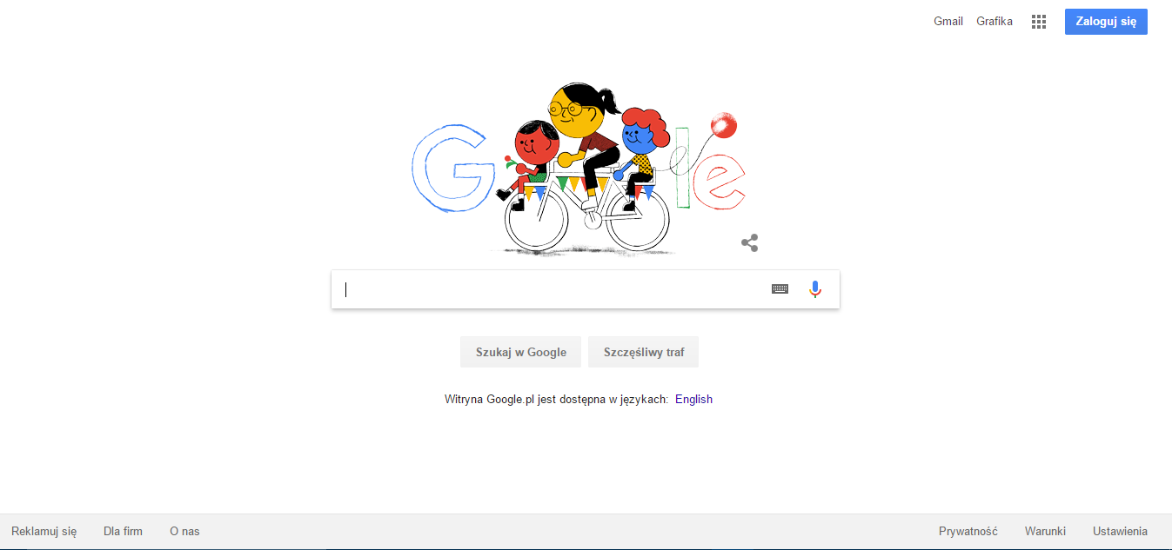The height and width of the screenshot is (550, 1172).
Task: Open the on-screen keyboard icon
Action: click(780, 289)
